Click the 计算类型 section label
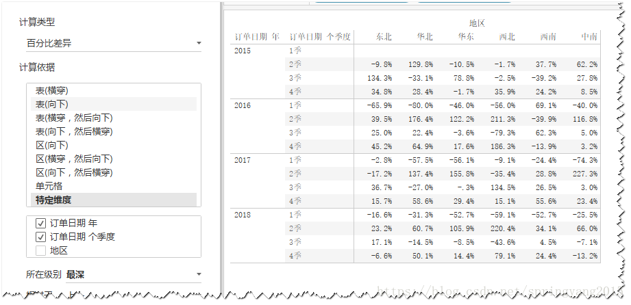The image size is (631, 305). (37, 23)
